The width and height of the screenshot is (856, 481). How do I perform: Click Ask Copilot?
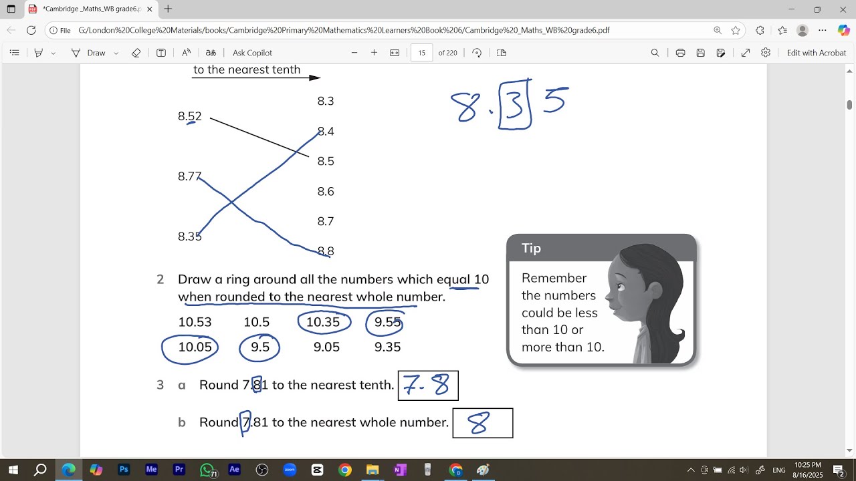point(252,53)
